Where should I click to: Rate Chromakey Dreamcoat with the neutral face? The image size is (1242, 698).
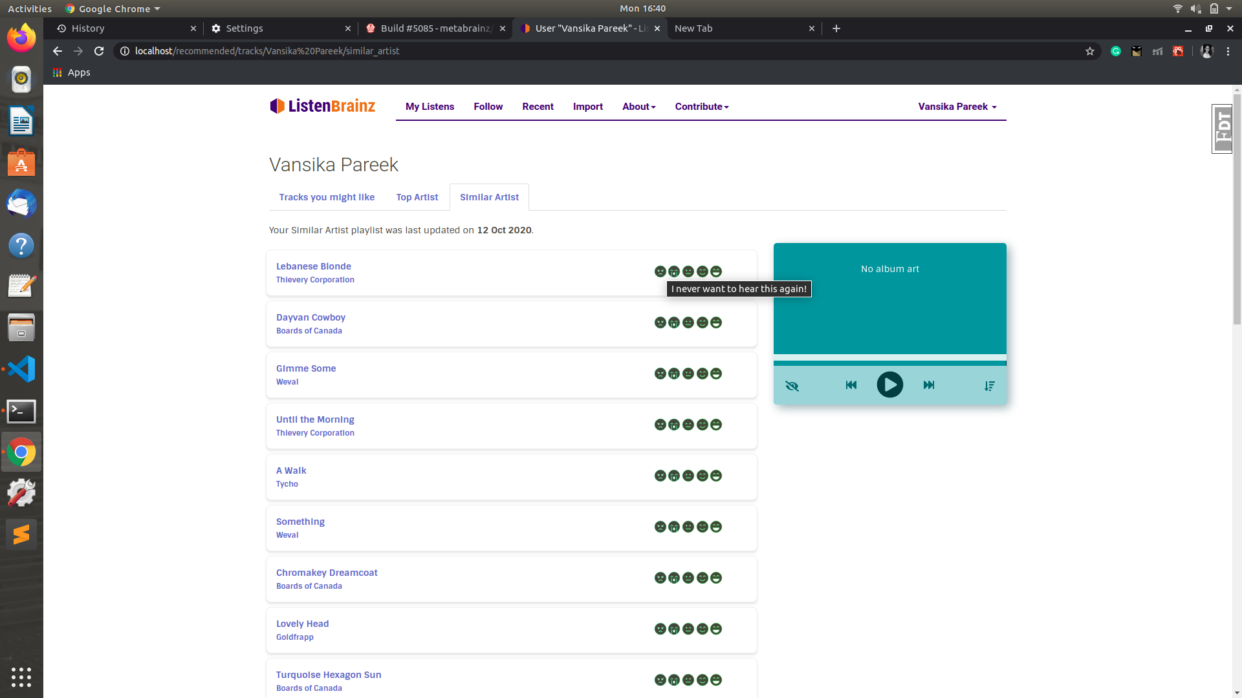[x=688, y=578]
